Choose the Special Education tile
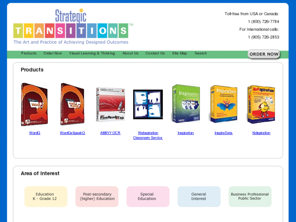This screenshot has height=222, width=296. pyautogui.click(x=148, y=196)
